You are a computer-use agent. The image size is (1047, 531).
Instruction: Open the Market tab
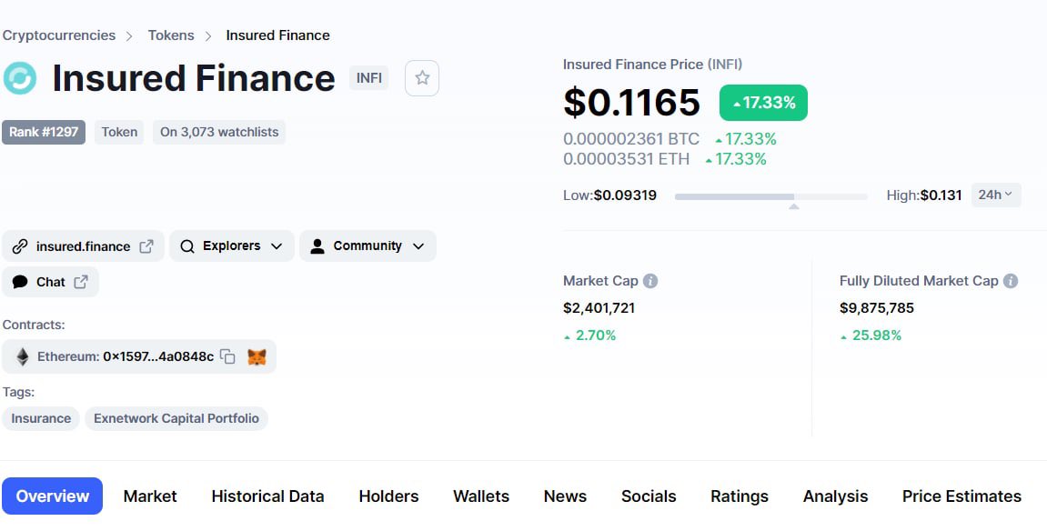pos(150,496)
